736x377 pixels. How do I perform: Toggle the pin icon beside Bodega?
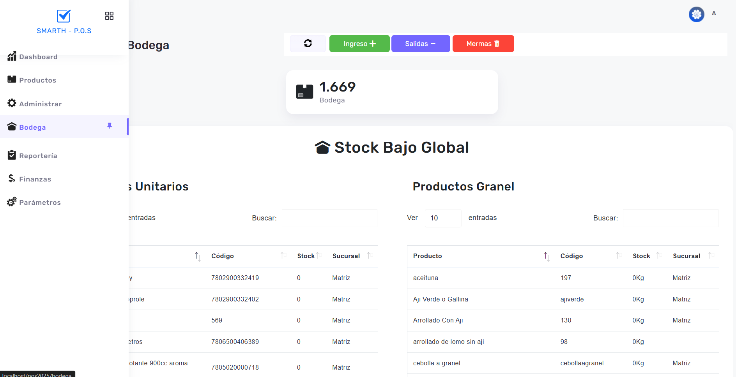[x=110, y=126]
